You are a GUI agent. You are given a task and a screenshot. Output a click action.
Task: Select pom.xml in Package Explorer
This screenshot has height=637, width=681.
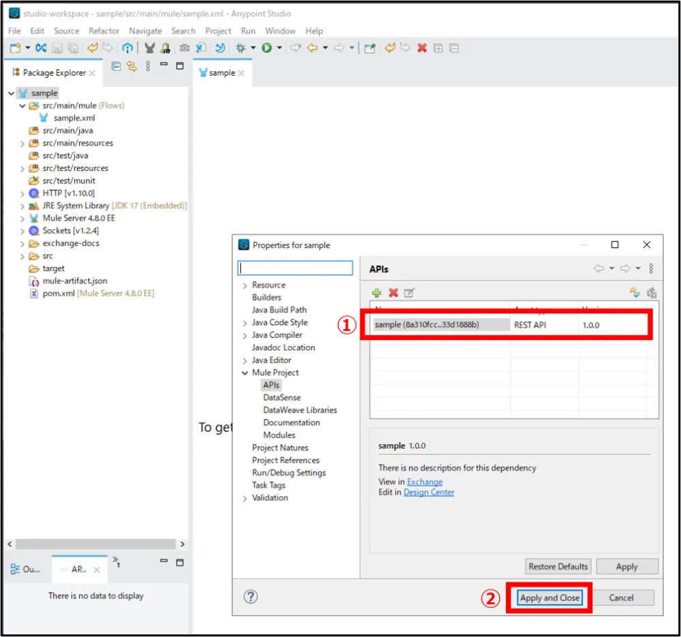pos(59,294)
